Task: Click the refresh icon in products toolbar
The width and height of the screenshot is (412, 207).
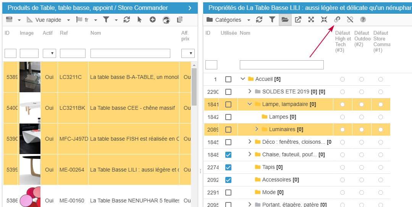Action: click(x=127, y=20)
